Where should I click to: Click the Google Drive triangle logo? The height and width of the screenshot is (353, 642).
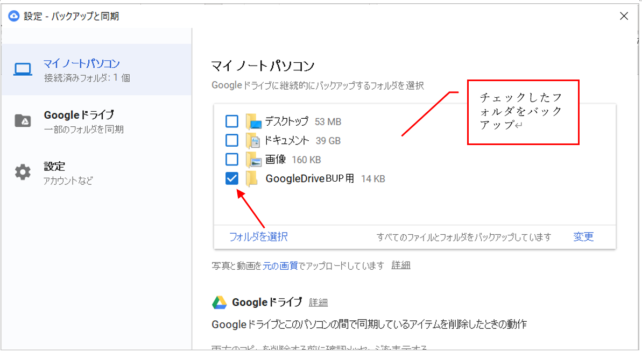tap(220, 302)
